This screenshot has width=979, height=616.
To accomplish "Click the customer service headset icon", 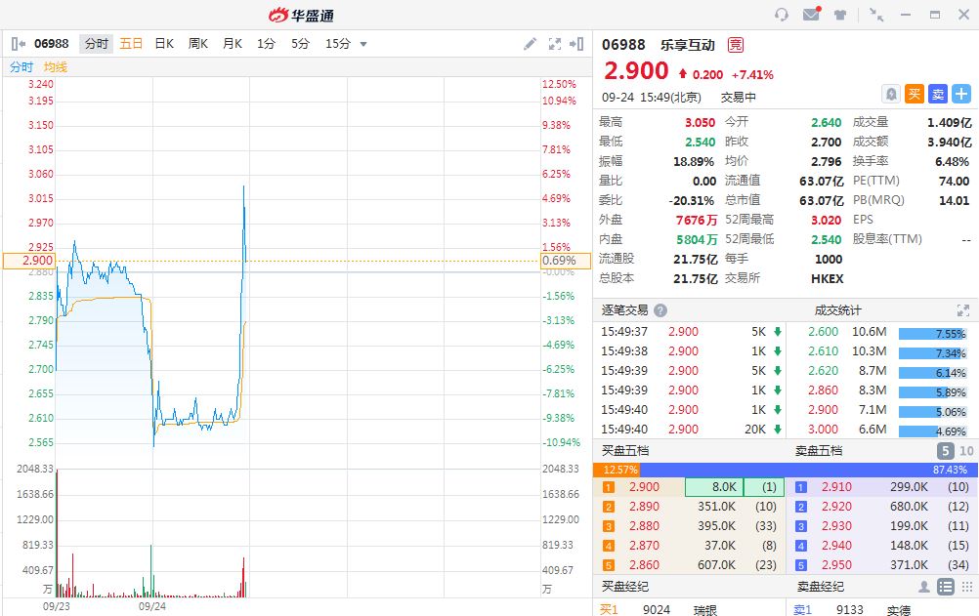I will pos(781,15).
